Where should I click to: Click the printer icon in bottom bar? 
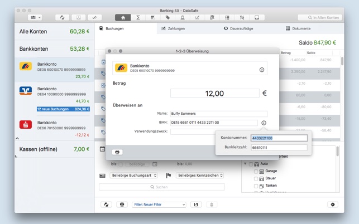[122, 204]
